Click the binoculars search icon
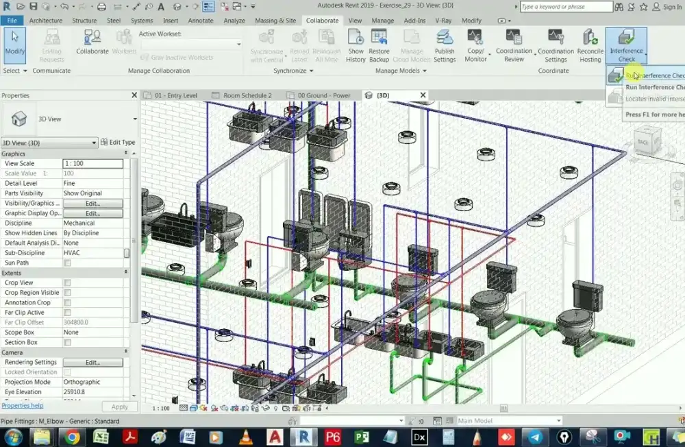This screenshot has height=447, width=685. [x=619, y=7]
